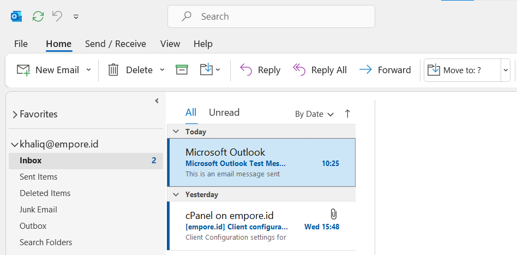517x255 pixels.
Task: Open the New Email dropdown arrow
Action: click(88, 70)
